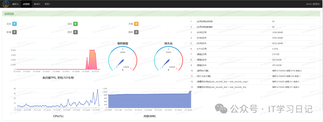
Task: Switch to the 监控 (monitor) nav item
Action: (x=26, y=4)
